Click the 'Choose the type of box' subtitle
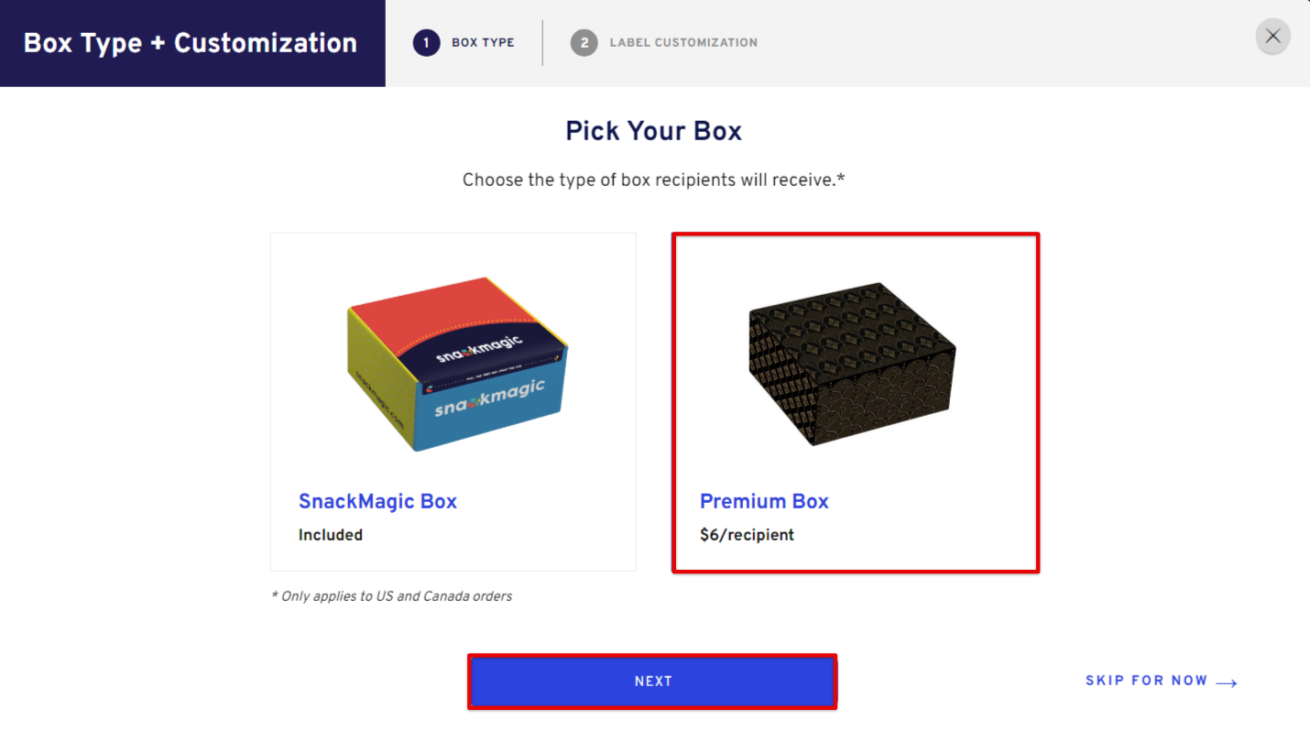 tap(653, 180)
